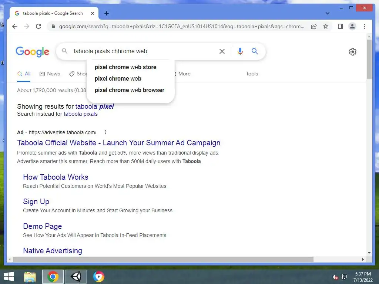Open a new tab with the plus button
This screenshot has height=284, width=379.
(x=106, y=13)
